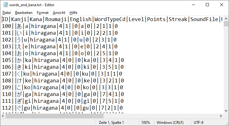Click the line starting with 105

tap(63, 60)
